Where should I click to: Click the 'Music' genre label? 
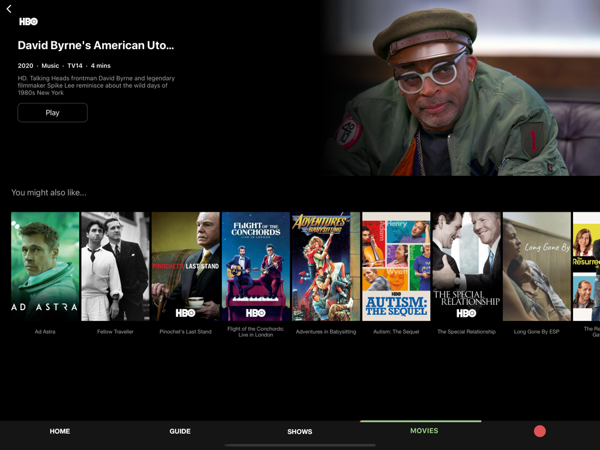tap(50, 66)
